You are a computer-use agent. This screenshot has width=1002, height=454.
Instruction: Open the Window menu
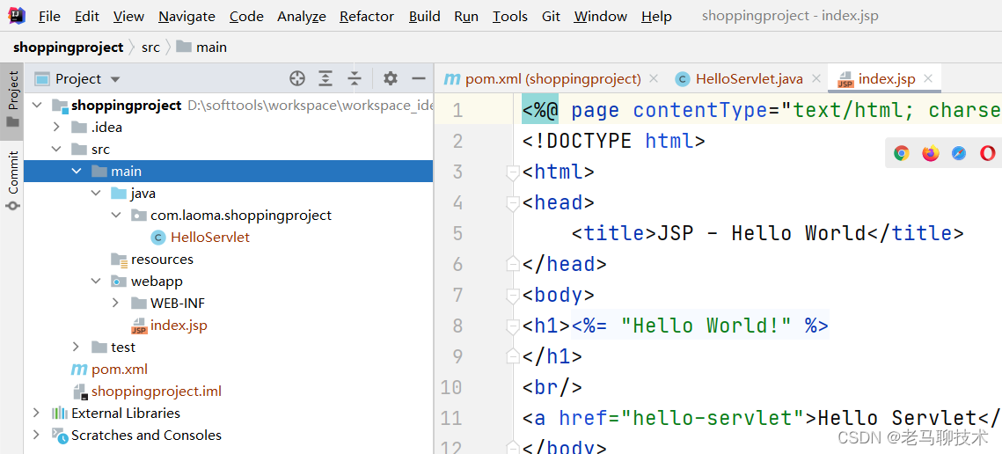click(x=601, y=17)
